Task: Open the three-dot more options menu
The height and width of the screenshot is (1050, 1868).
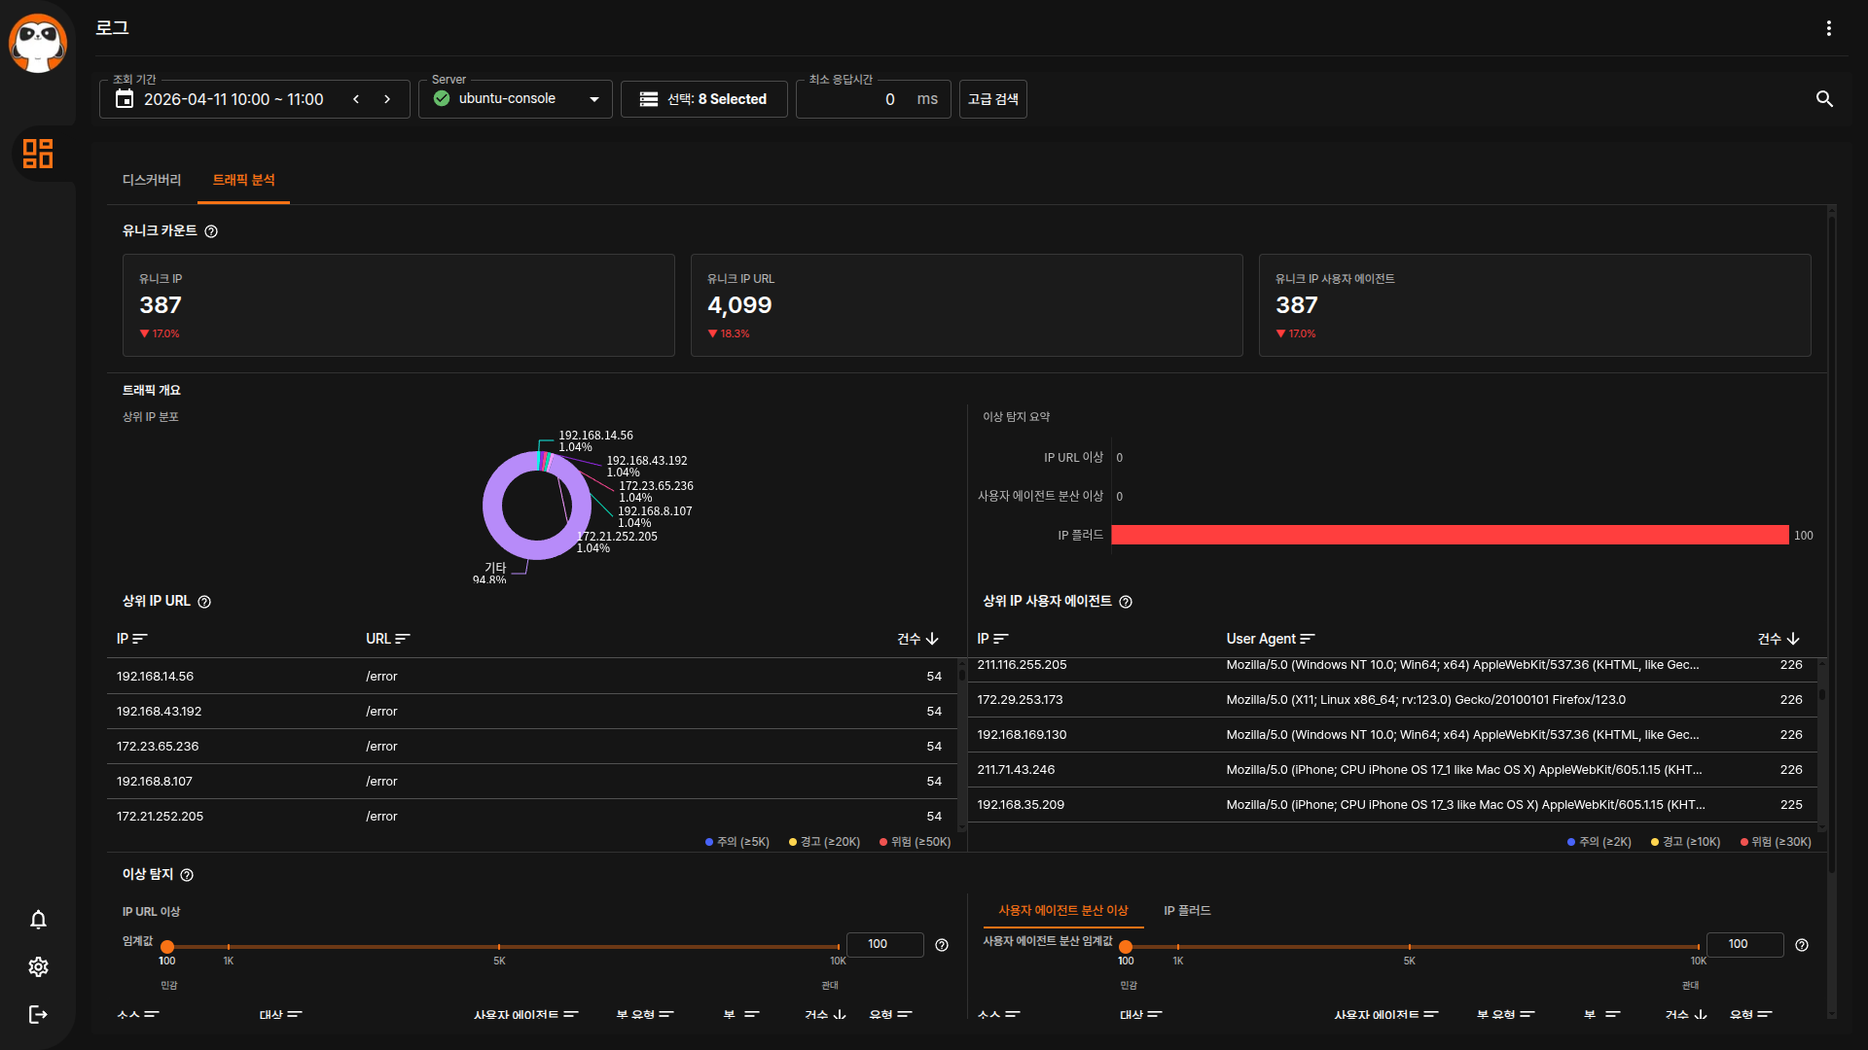Action: (1828, 28)
